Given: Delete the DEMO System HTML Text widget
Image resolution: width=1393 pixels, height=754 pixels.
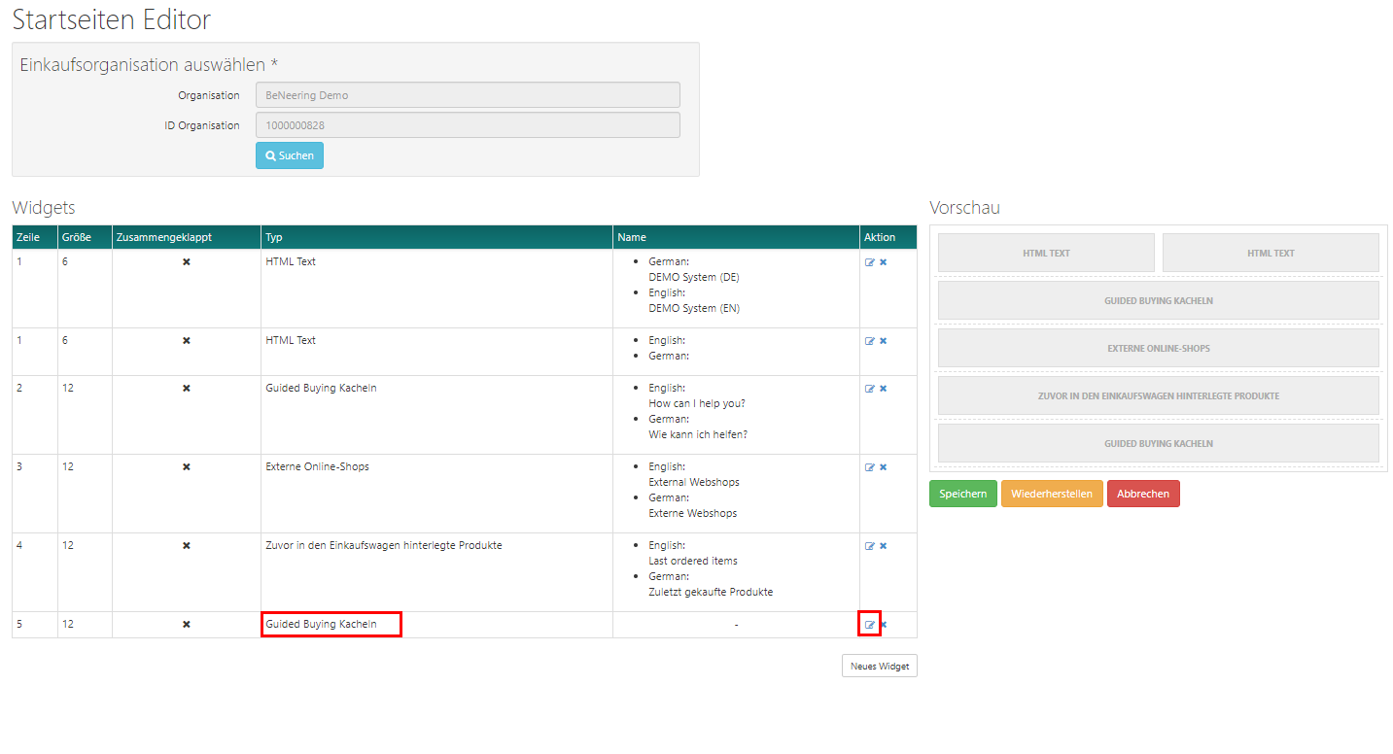Looking at the screenshot, I should pyautogui.click(x=883, y=262).
